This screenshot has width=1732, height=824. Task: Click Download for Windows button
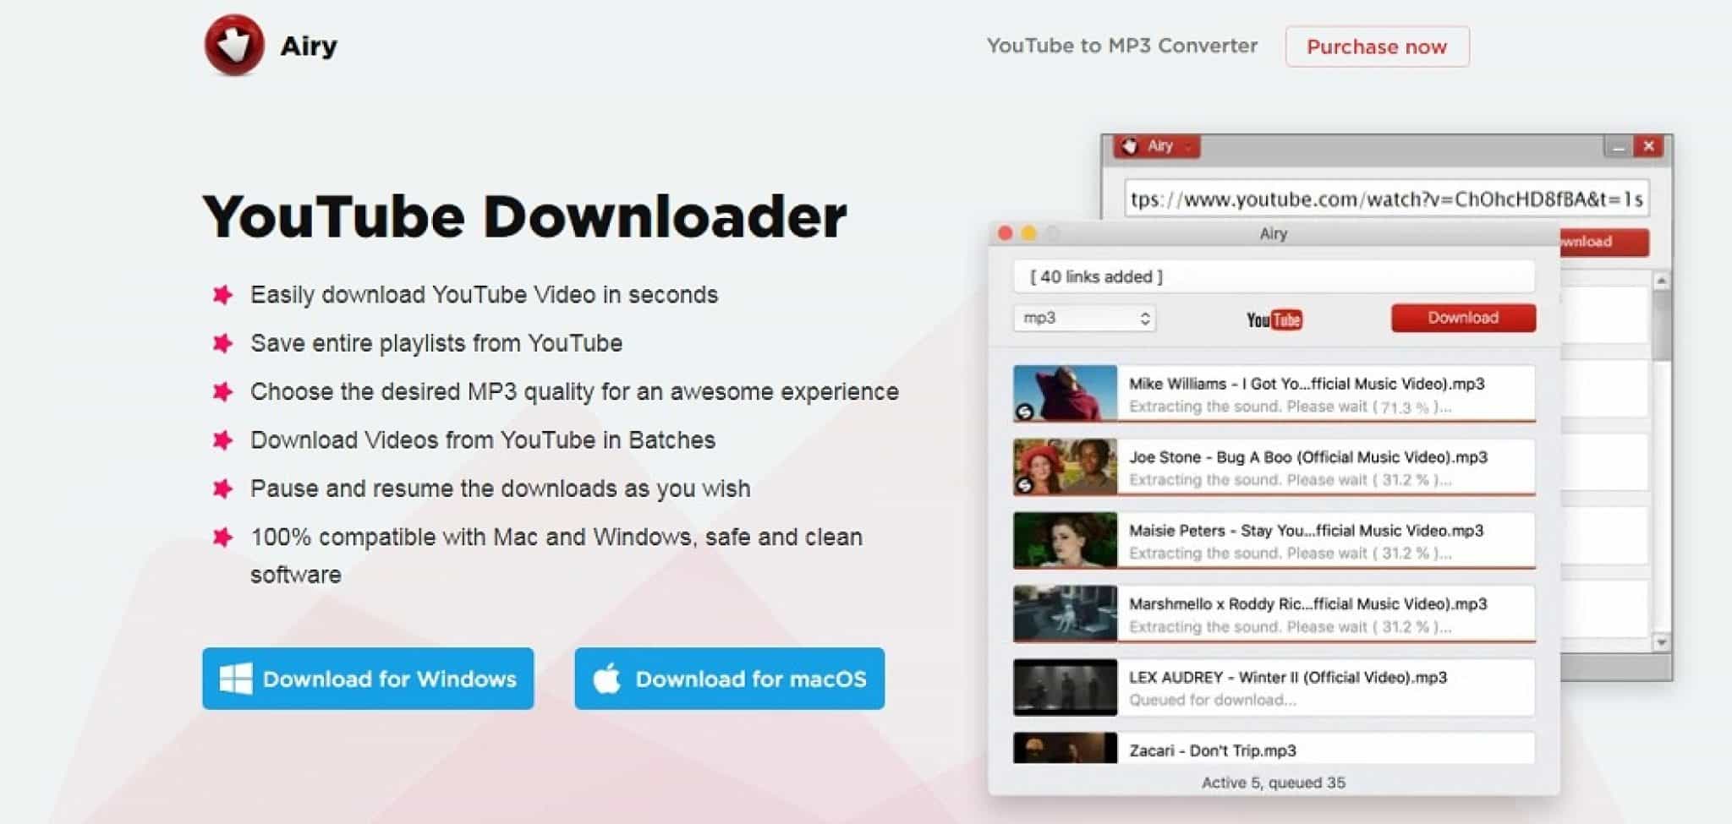(368, 679)
